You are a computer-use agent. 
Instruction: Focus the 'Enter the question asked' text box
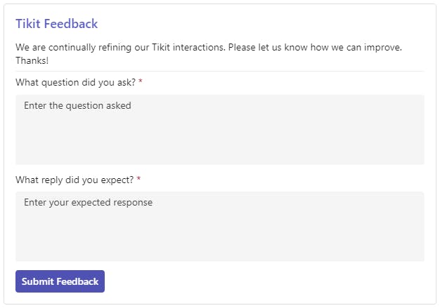(219, 130)
